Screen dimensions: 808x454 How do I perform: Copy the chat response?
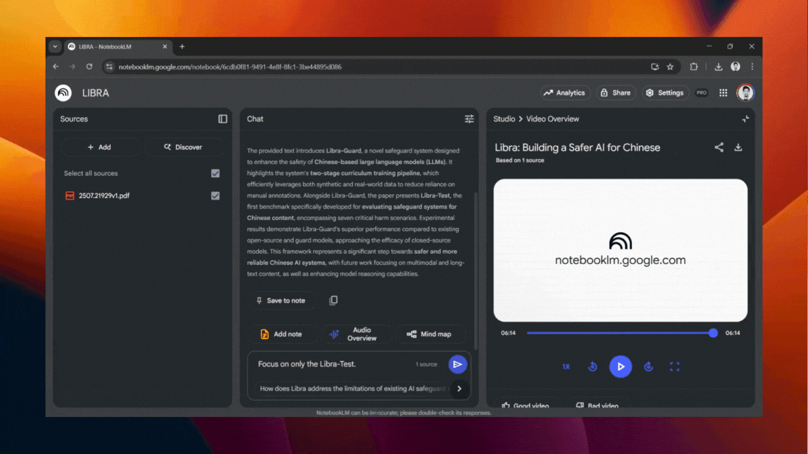(x=333, y=300)
